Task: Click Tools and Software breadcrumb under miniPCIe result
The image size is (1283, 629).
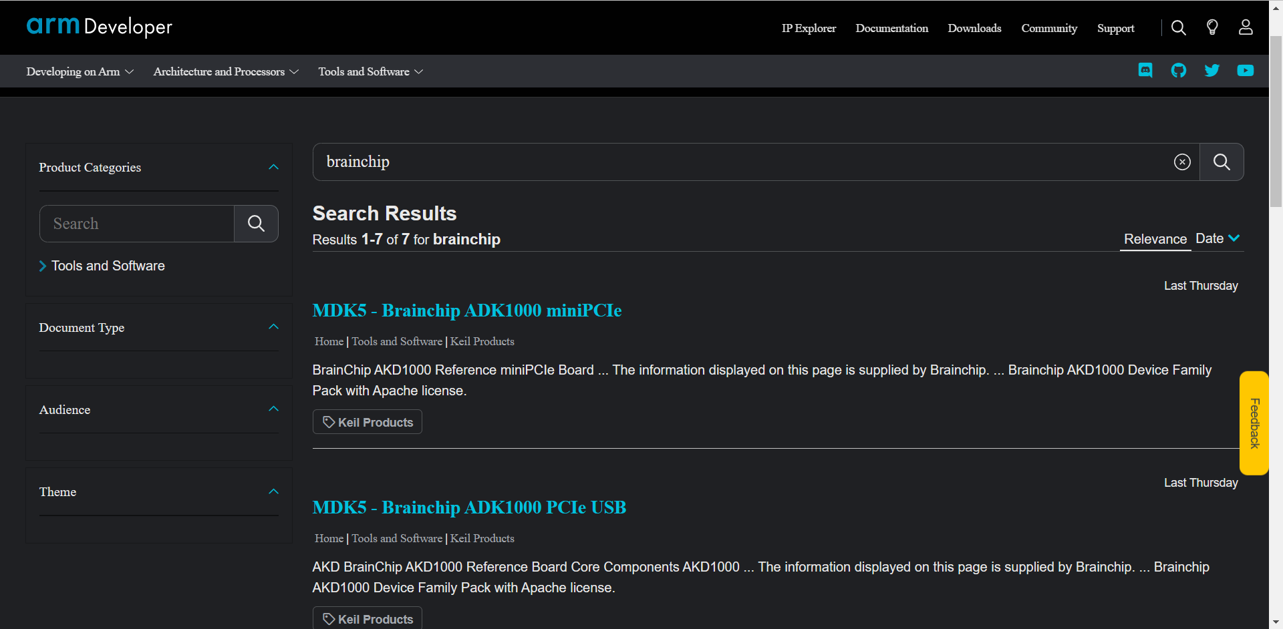Action: pos(397,341)
